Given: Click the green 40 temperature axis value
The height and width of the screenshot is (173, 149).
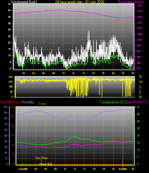Looking at the screenshot, I should pyautogui.click(x=138, y=107).
